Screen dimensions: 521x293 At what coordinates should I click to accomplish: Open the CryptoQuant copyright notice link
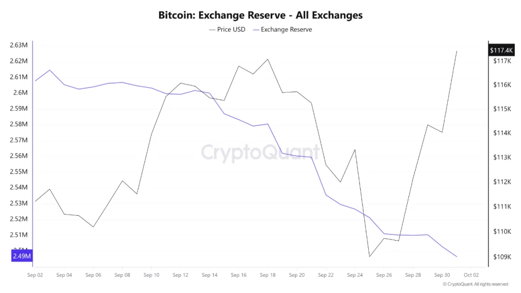[x=475, y=284]
